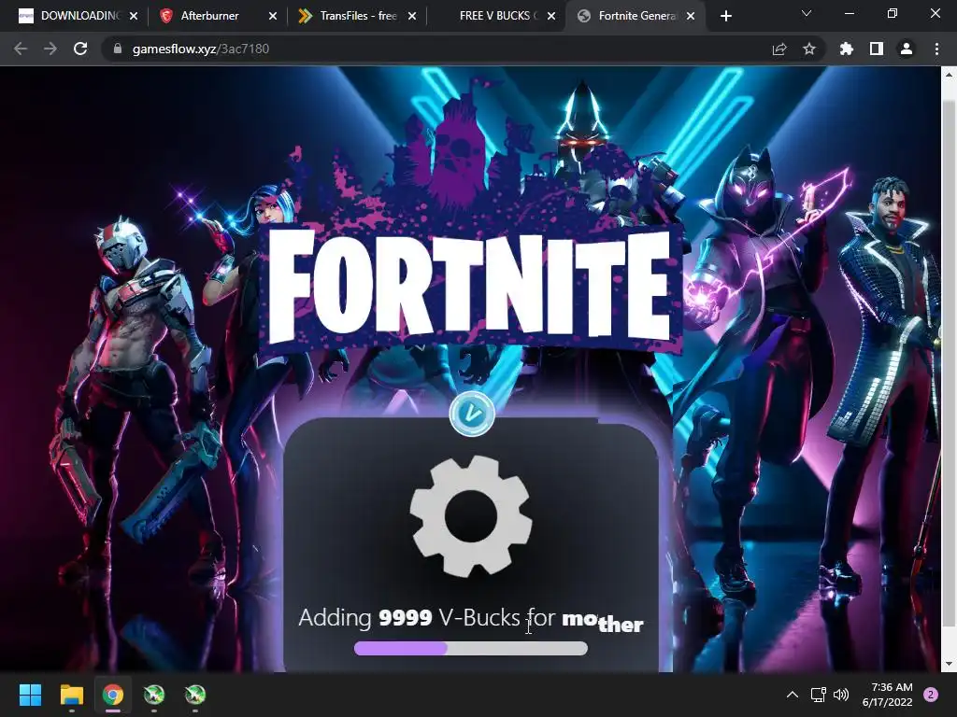The width and height of the screenshot is (957, 717).
Task: Click the scrollbar down arrow
Action: (949, 664)
